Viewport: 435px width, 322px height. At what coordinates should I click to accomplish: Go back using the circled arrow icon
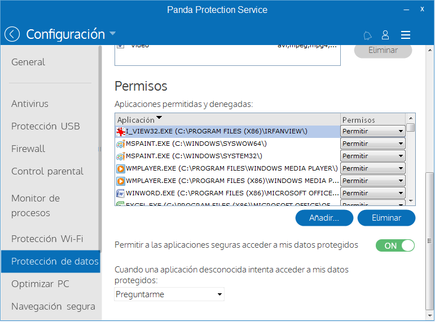pyautogui.click(x=12, y=34)
